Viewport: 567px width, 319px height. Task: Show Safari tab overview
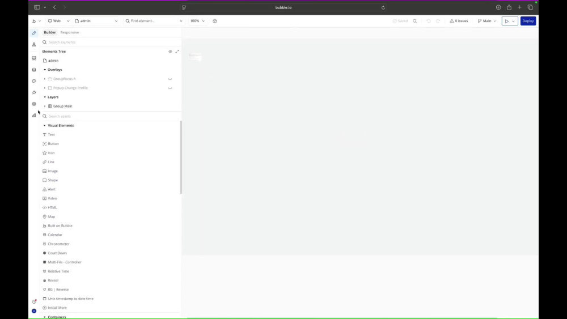[x=530, y=7]
